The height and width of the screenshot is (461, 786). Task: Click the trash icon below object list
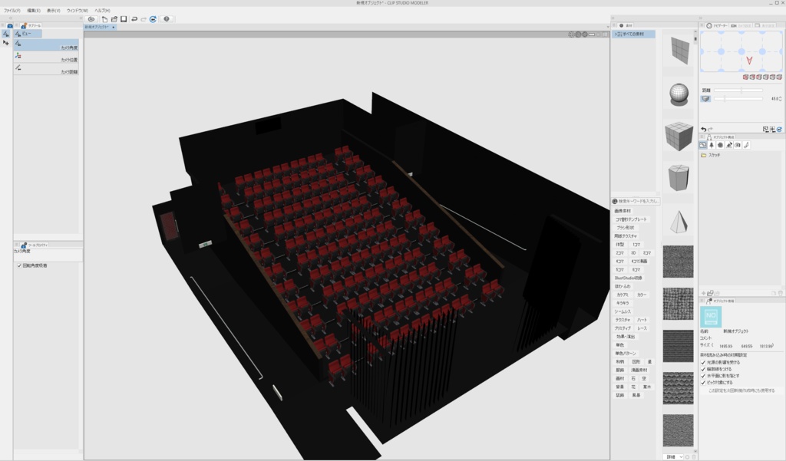781,293
